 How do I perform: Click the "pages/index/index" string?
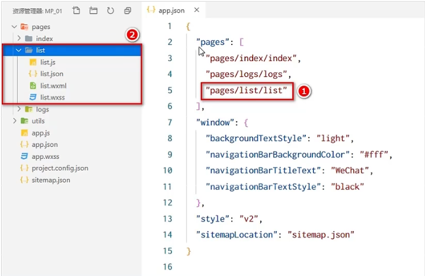(x=251, y=58)
